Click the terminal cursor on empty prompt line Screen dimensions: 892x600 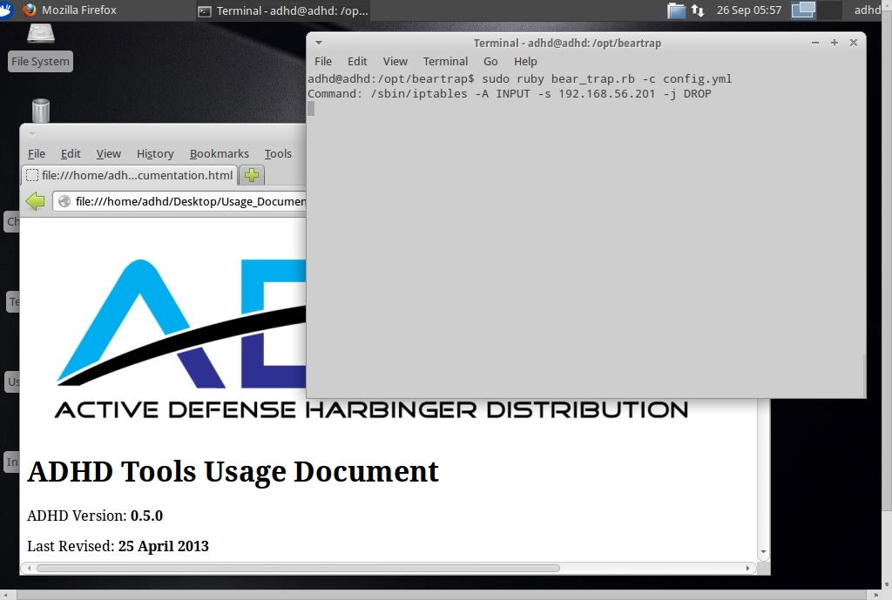[311, 109]
